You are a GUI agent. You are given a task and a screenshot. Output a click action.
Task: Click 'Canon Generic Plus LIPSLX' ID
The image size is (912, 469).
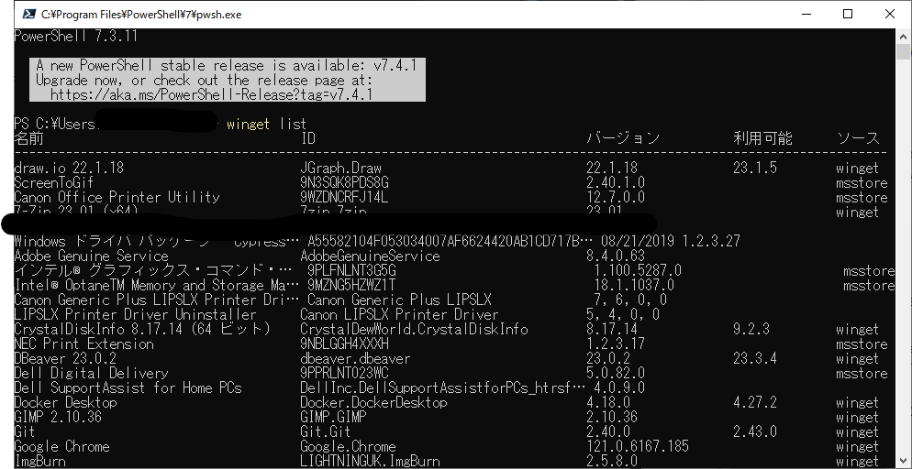[399, 300]
